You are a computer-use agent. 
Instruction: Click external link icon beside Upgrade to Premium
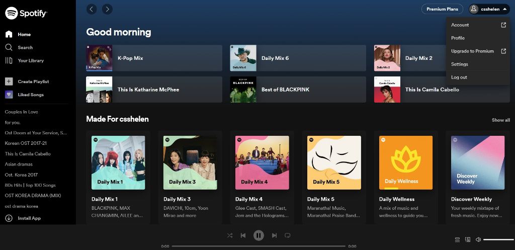503,51
